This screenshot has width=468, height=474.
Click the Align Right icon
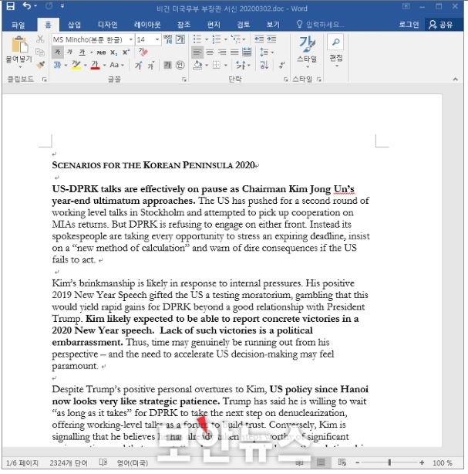coord(222,52)
